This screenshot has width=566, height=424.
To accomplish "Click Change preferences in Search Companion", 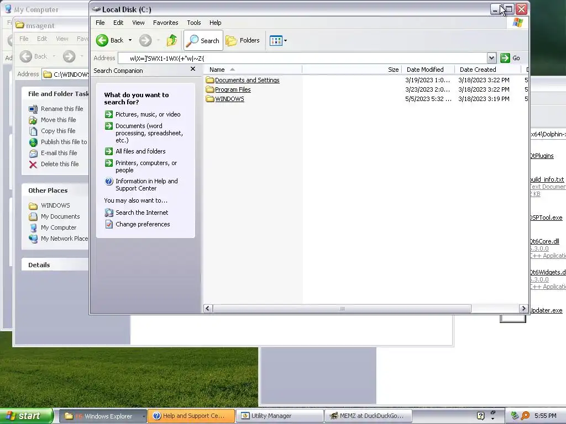I will click(x=143, y=224).
